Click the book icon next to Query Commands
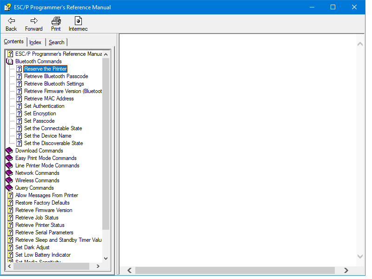372x279 pixels. point(9,187)
